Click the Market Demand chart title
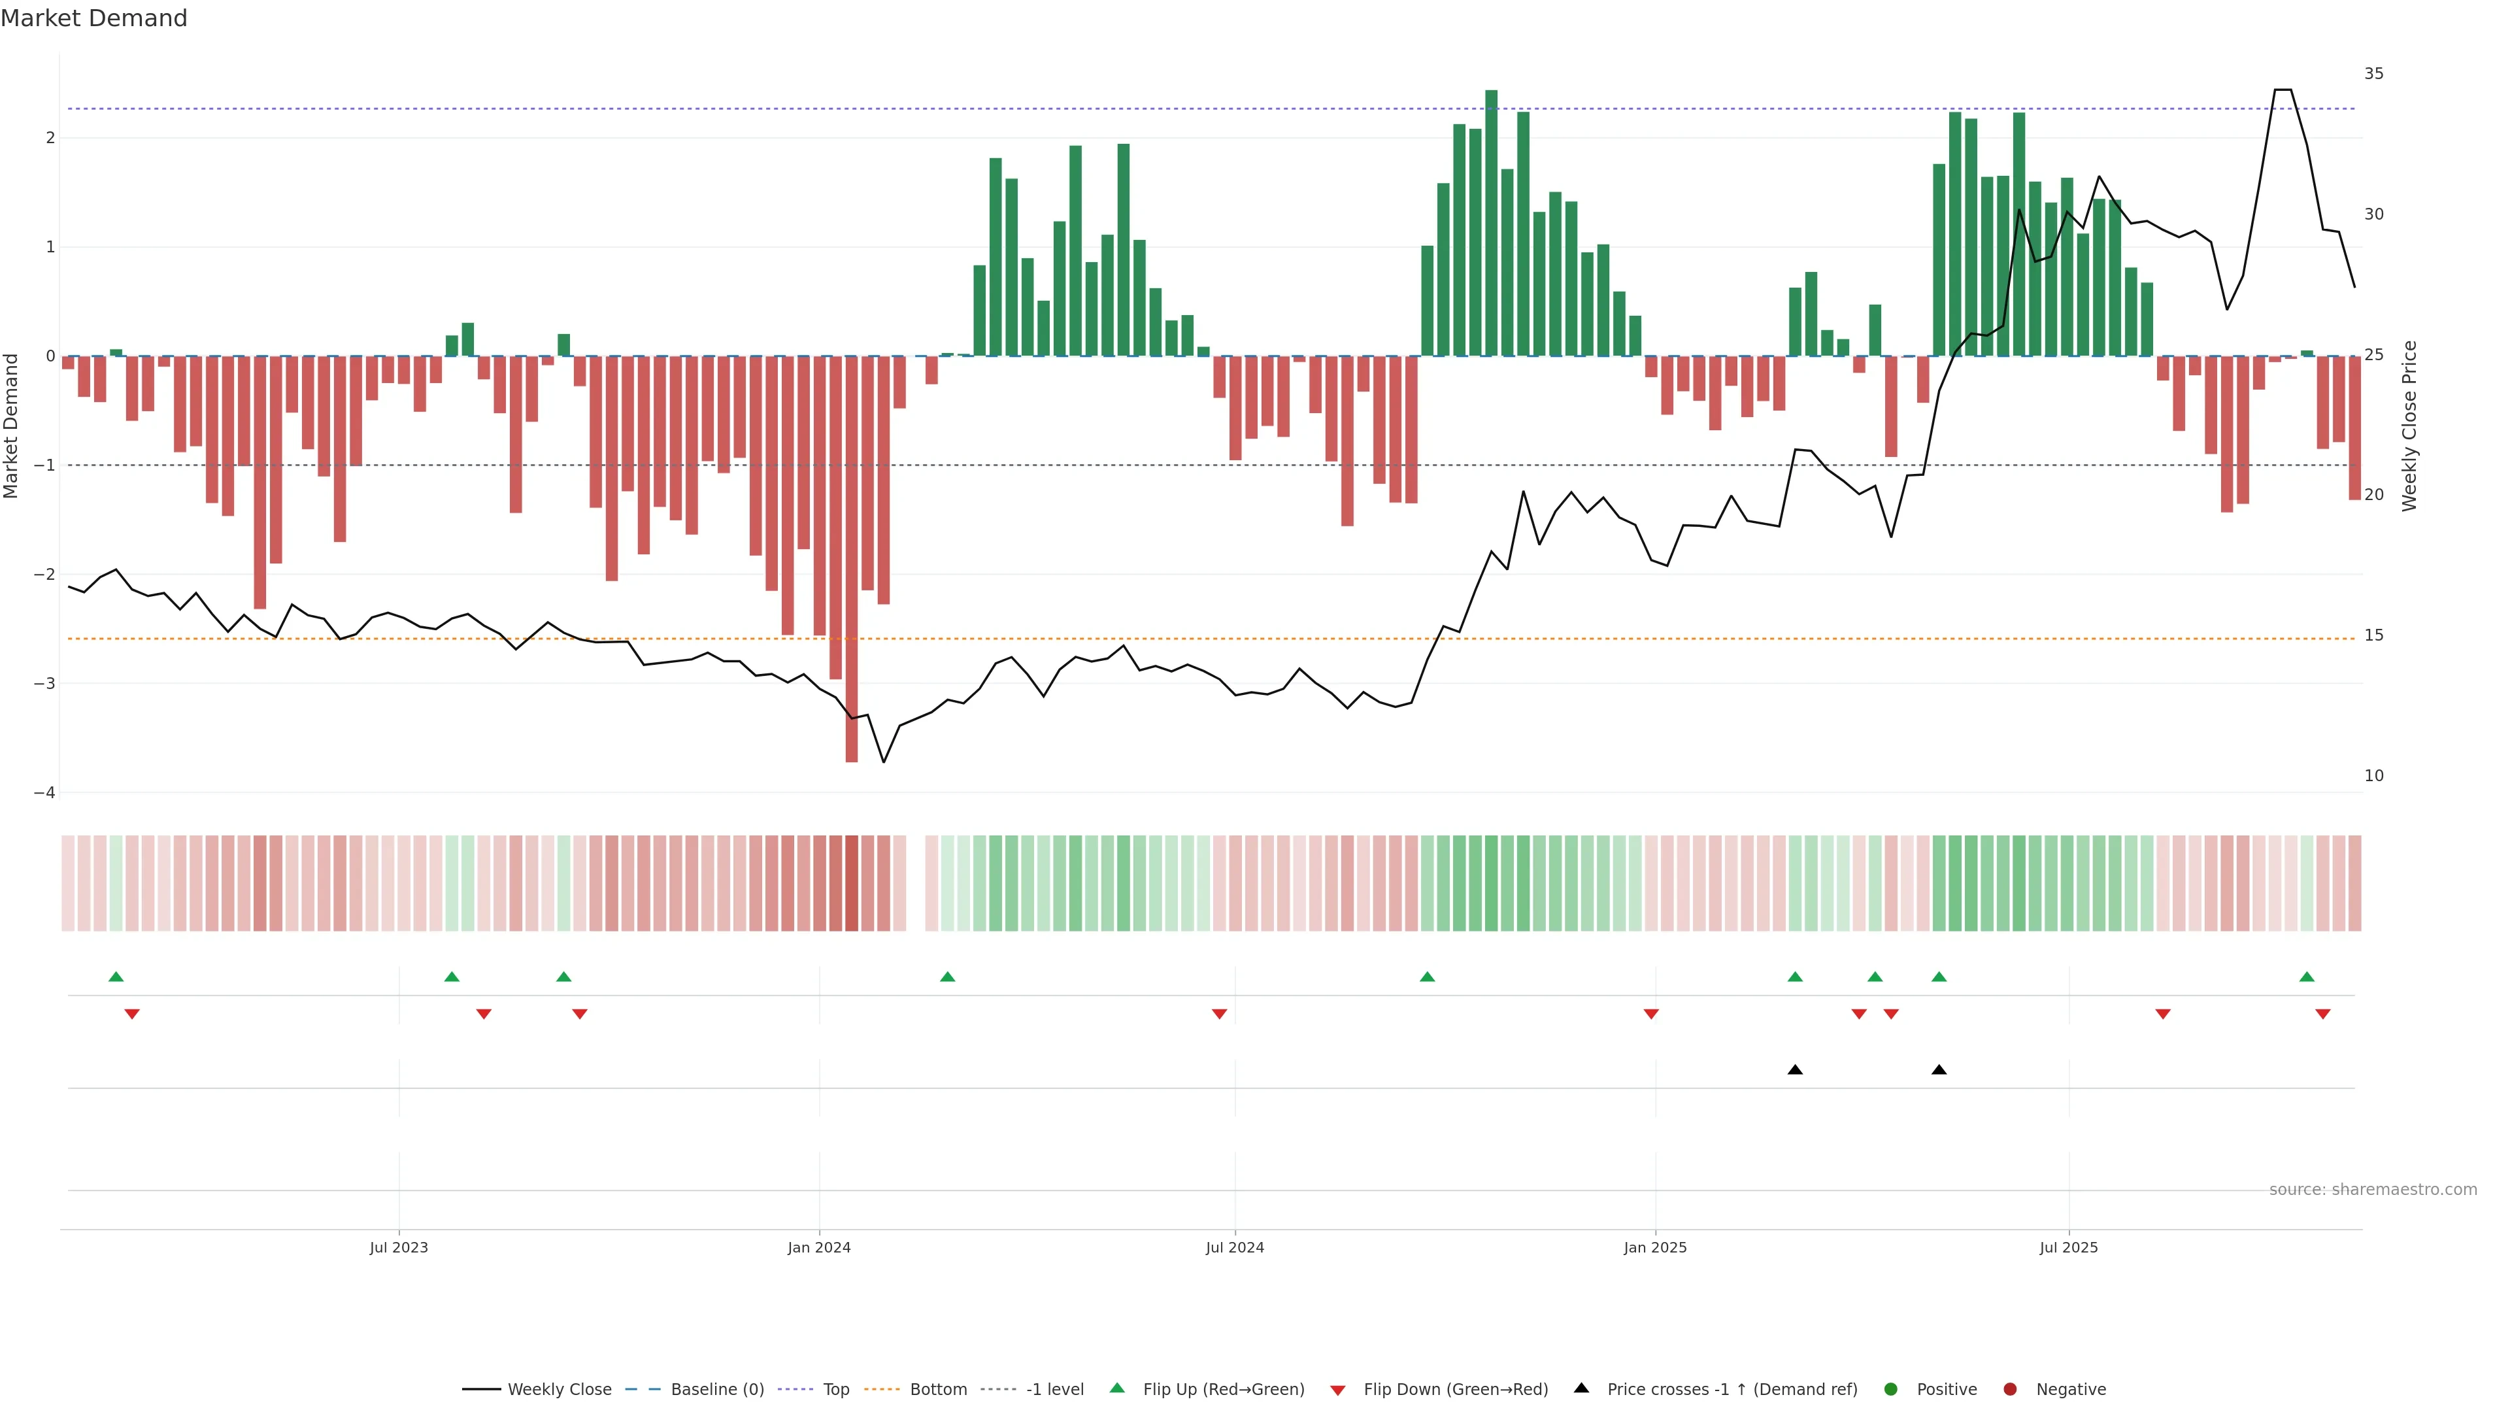The image size is (2510, 1412). [93, 18]
